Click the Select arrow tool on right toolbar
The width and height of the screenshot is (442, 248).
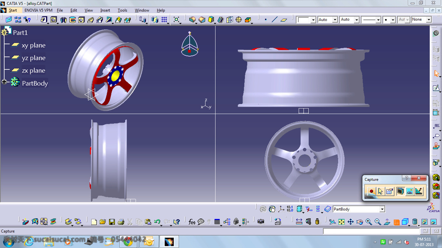[436, 73]
